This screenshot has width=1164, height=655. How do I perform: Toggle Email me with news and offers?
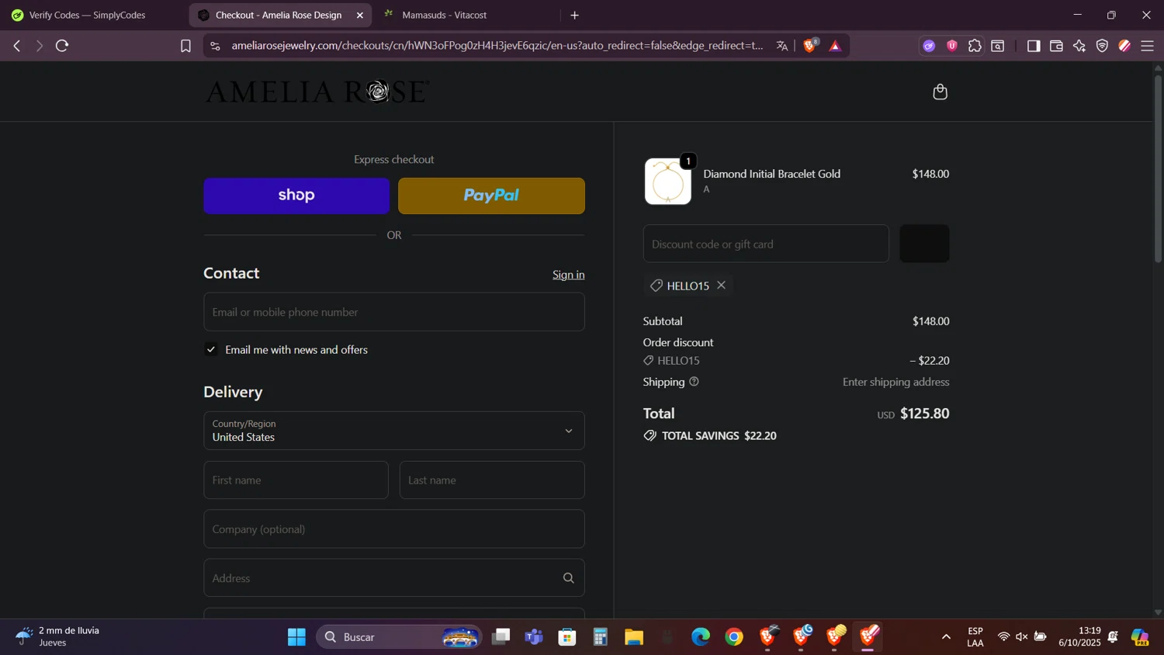coord(211,349)
